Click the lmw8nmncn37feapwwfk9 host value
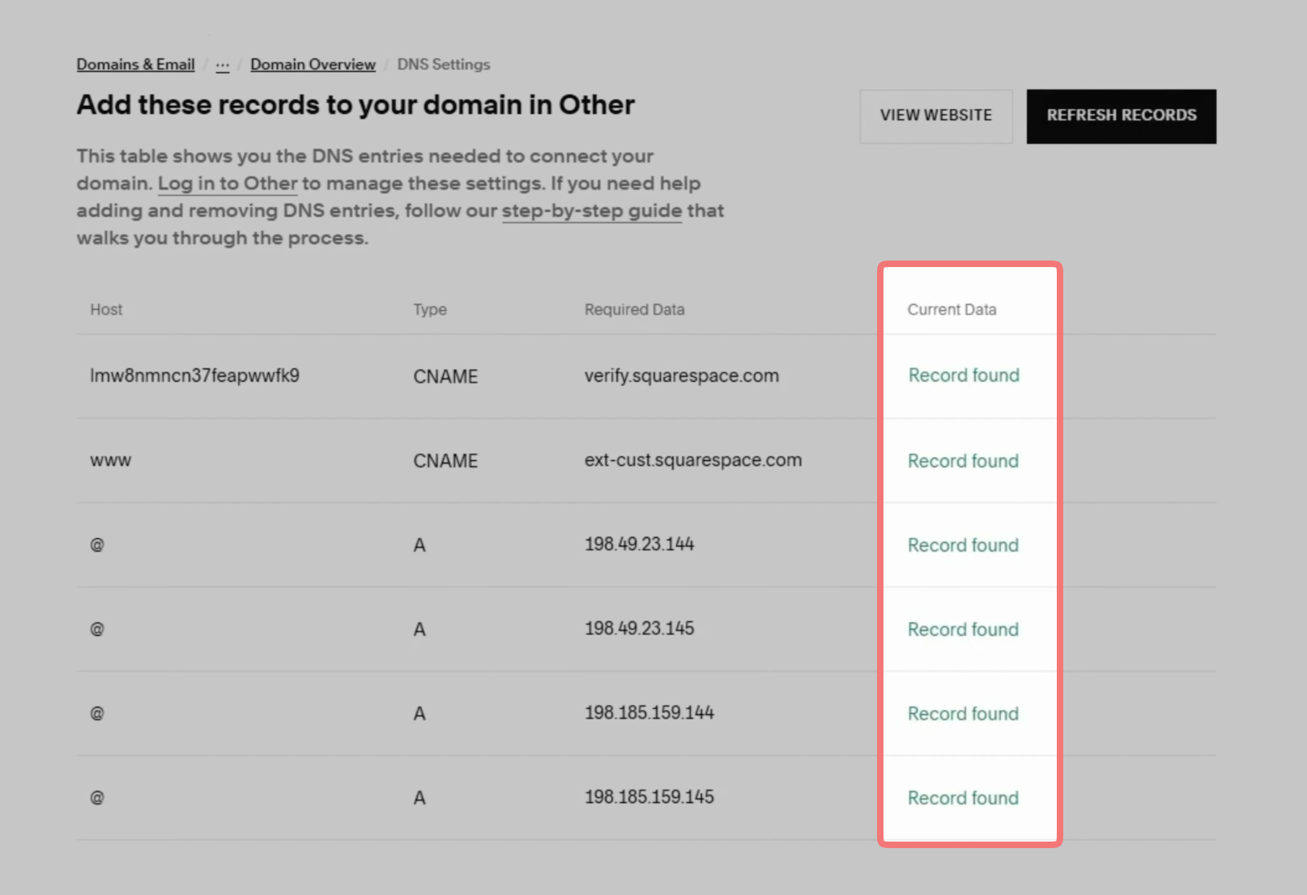Image resolution: width=1307 pixels, height=895 pixels. [194, 376]
